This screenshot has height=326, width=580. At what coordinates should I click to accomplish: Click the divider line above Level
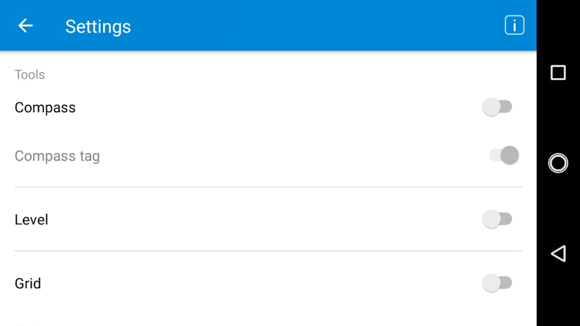pos(268,187)
